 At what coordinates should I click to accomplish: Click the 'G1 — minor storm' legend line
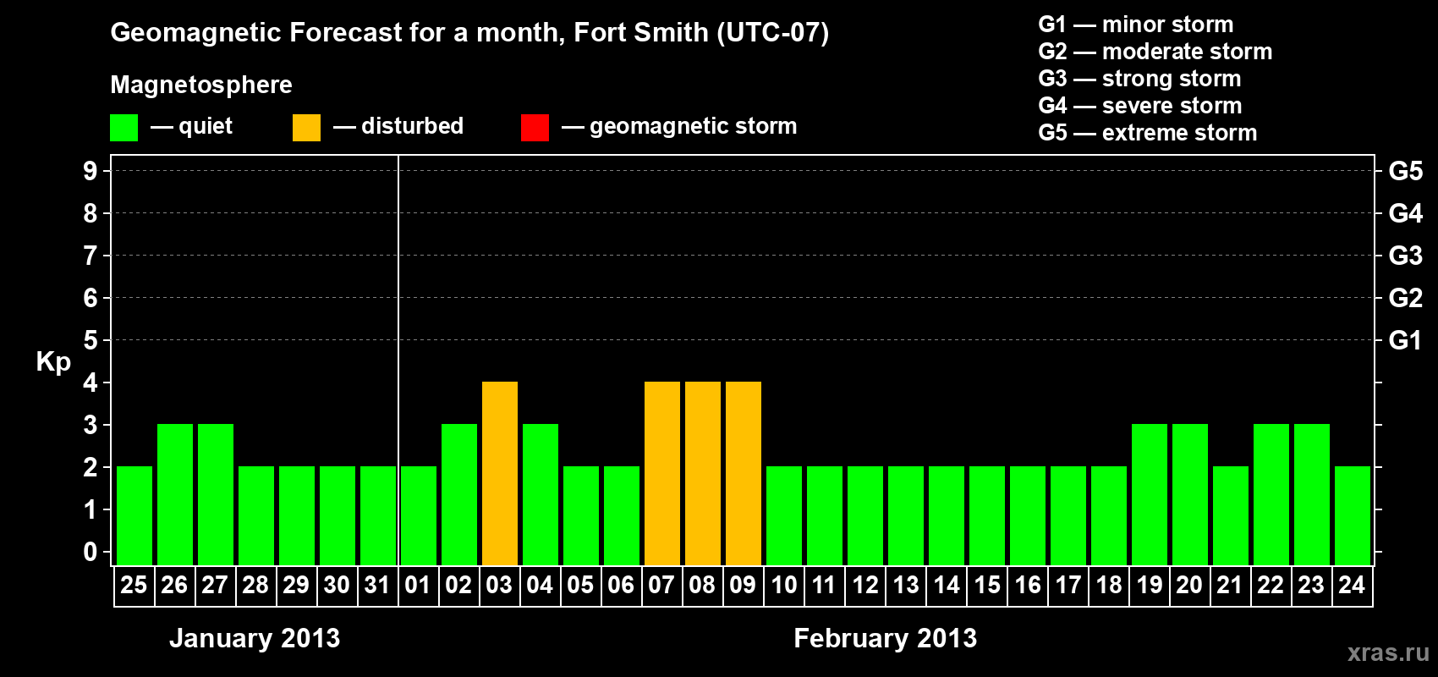pos(1136,25)
